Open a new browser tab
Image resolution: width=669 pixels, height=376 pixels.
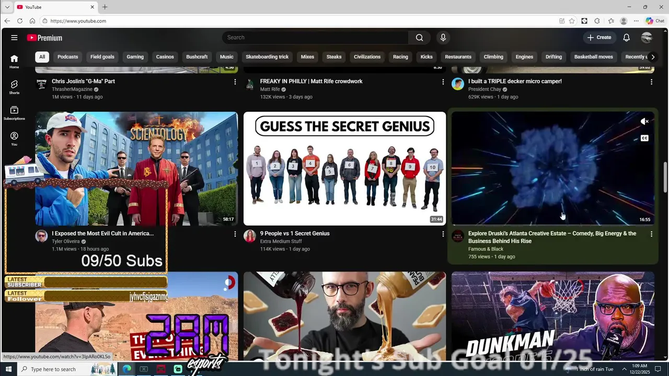pyautogui.click(x=105, y=7)
